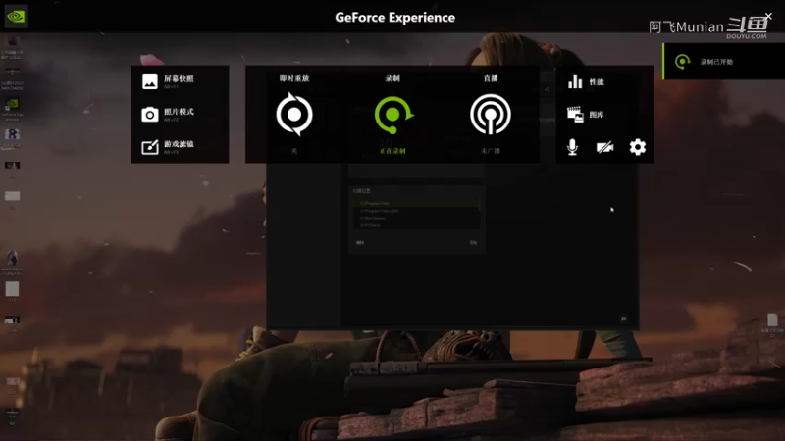Toggle the crossed-out camera icon

(604, 147)
